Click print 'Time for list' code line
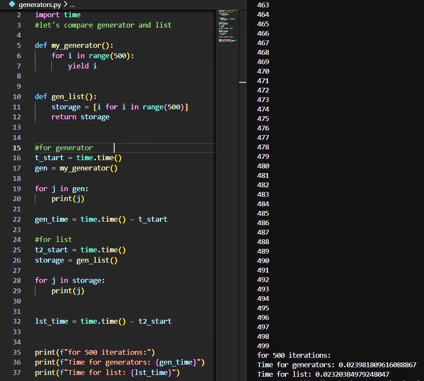424x381 pixels. click(107, 373)
